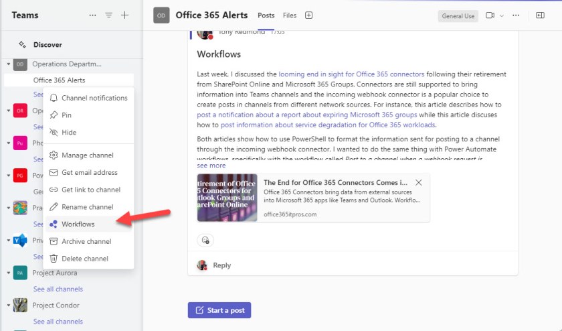Collapse the Operations Department team
The height and width of the screenshot is (331, 562).
[x=8, y=64]
